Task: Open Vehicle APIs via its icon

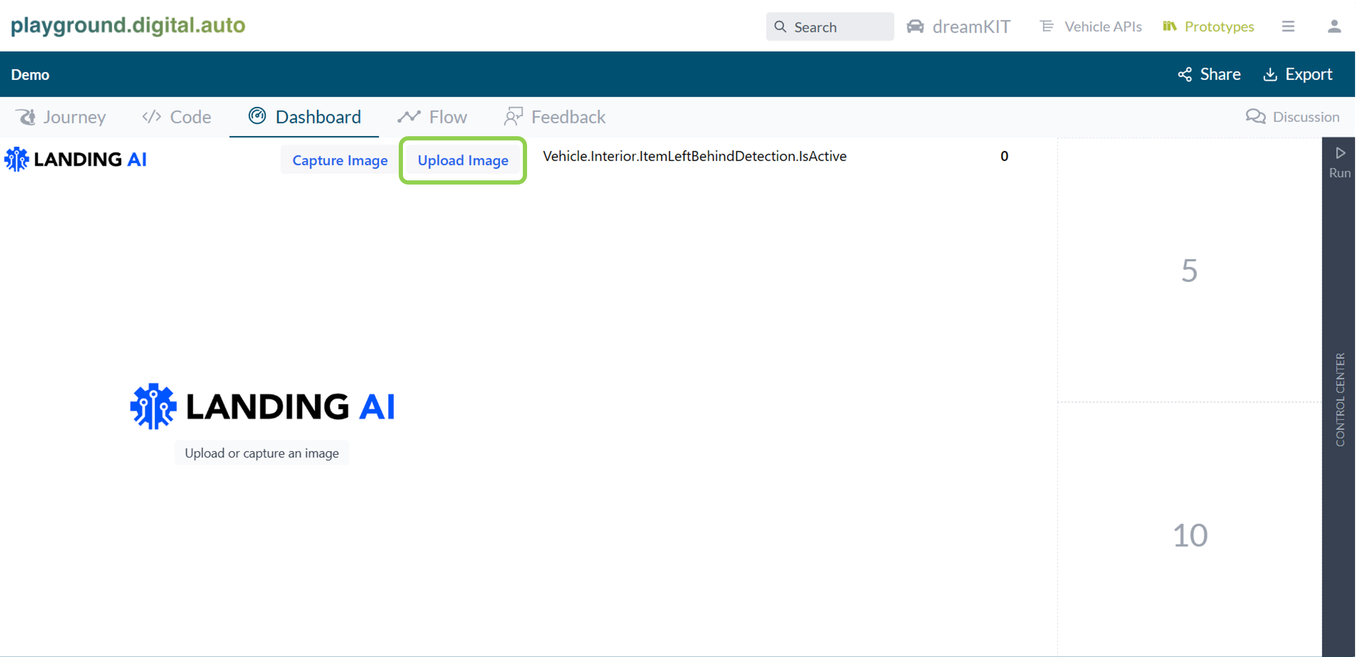Action: coord(1047,26)
